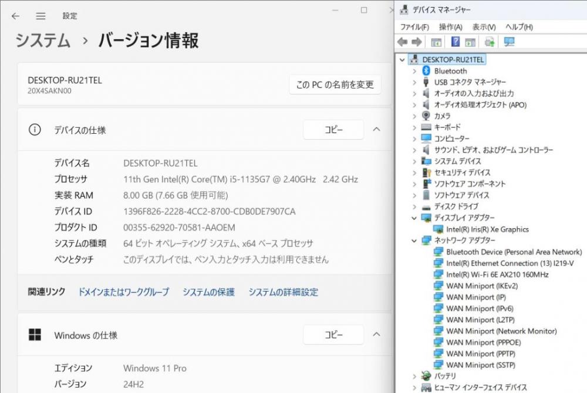Viewport: 587px width, 393px height.
Task: Click the show/hide console tree toolbar icon
Action: (x=436, y=42)
